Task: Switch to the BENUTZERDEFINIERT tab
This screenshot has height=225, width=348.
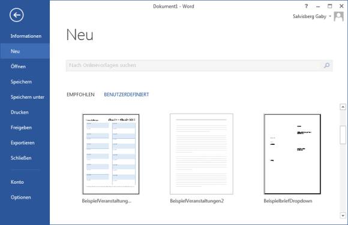Action: click(x=127, y=95)
